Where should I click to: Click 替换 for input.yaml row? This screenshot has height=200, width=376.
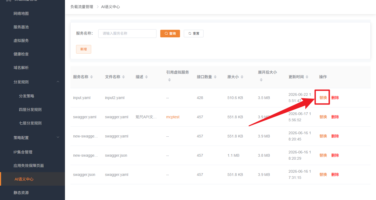pyautogui.click(x=323, y=98)
